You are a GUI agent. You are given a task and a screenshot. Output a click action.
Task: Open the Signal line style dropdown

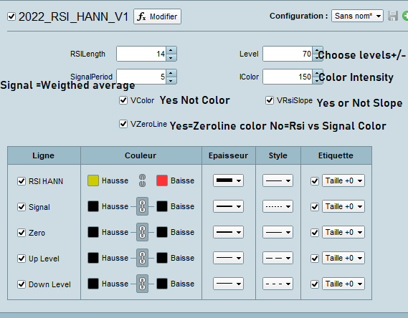click(277, 206)
